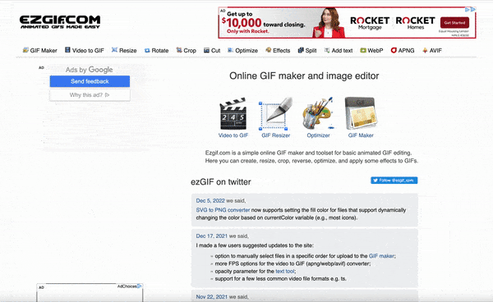493x302 pixels.
Task: Click the Send feedback button
Action: click(x=90, y=81)
